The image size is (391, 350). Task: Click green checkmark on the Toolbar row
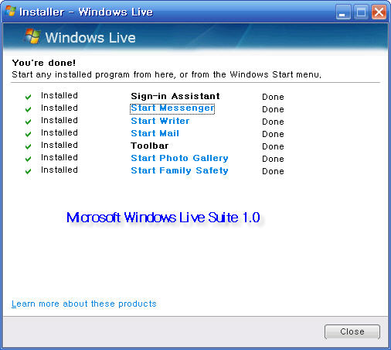point(29,146)
